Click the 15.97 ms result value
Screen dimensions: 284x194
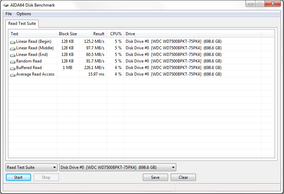pyautogui.click(x=96, y=74)
